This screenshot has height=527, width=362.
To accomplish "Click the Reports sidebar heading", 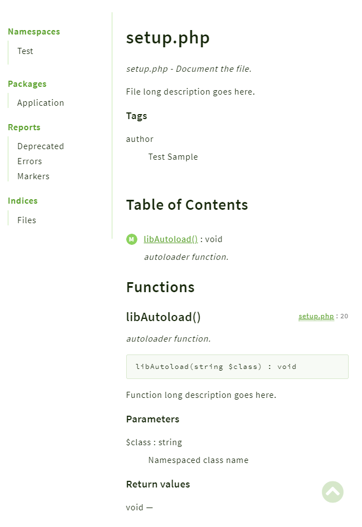I will (24, 127).
